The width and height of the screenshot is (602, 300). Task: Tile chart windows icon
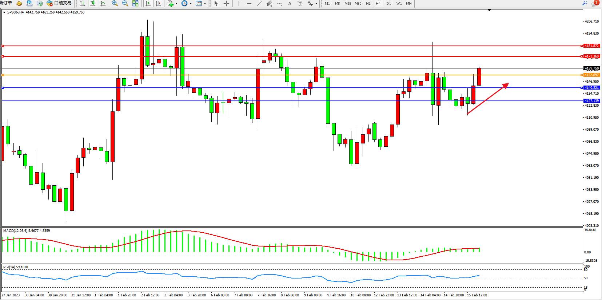coord(135,3)
